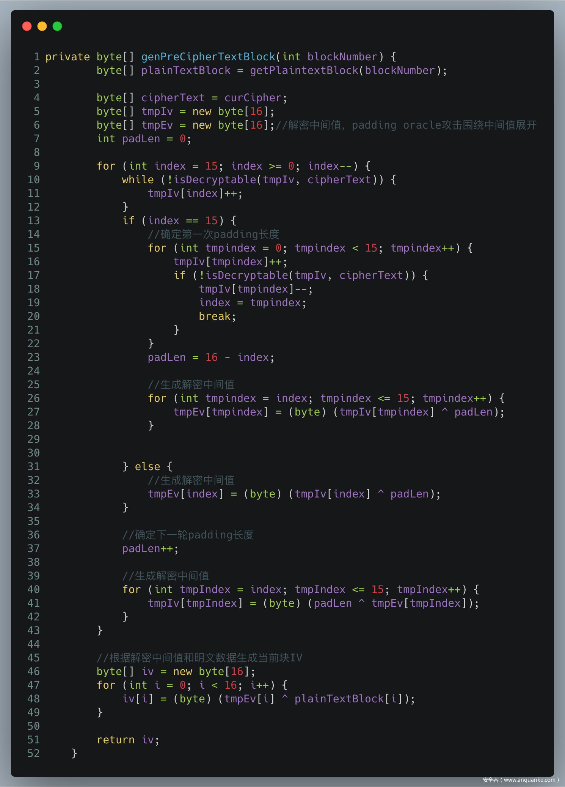Click 'int padLen = 0' on line 7
The image size is (565, 787).
(x=141, y=139)
